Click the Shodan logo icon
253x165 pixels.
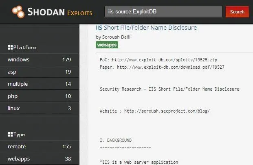(18, 12)
